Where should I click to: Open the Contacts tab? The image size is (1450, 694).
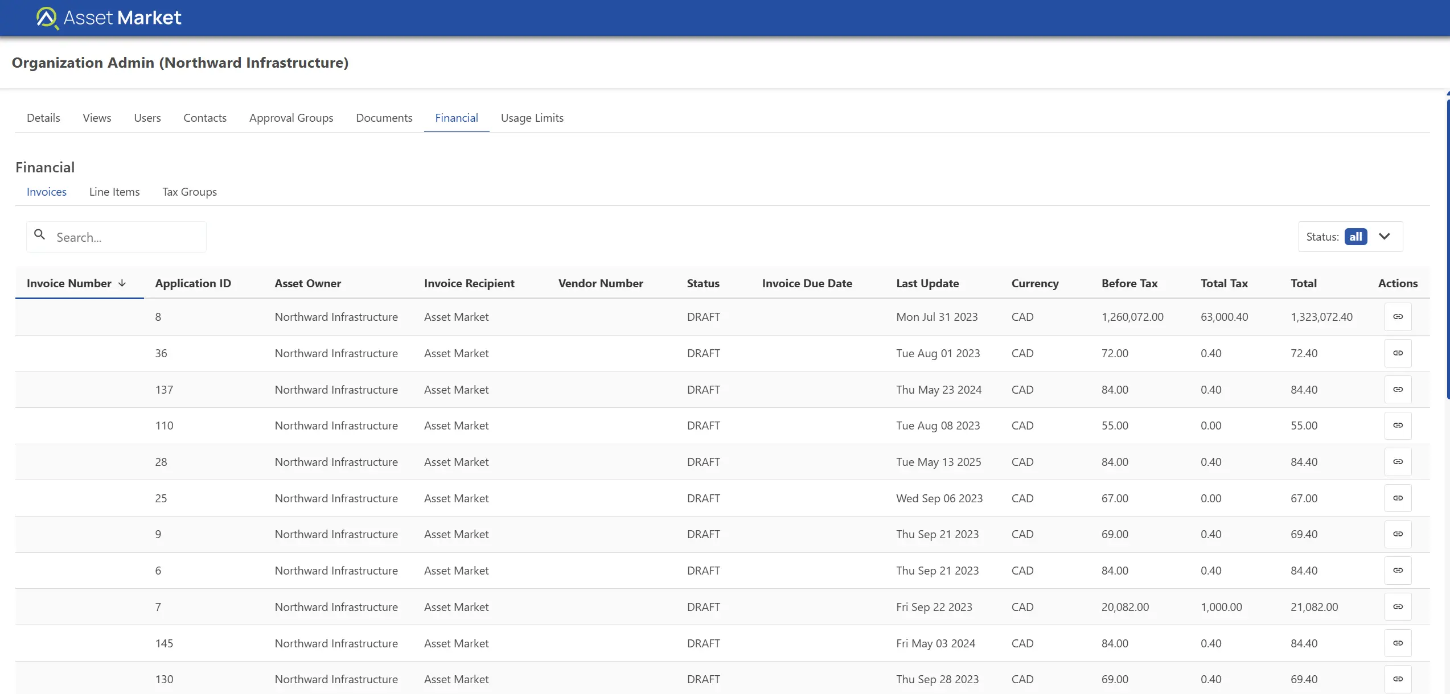[205, 118]
